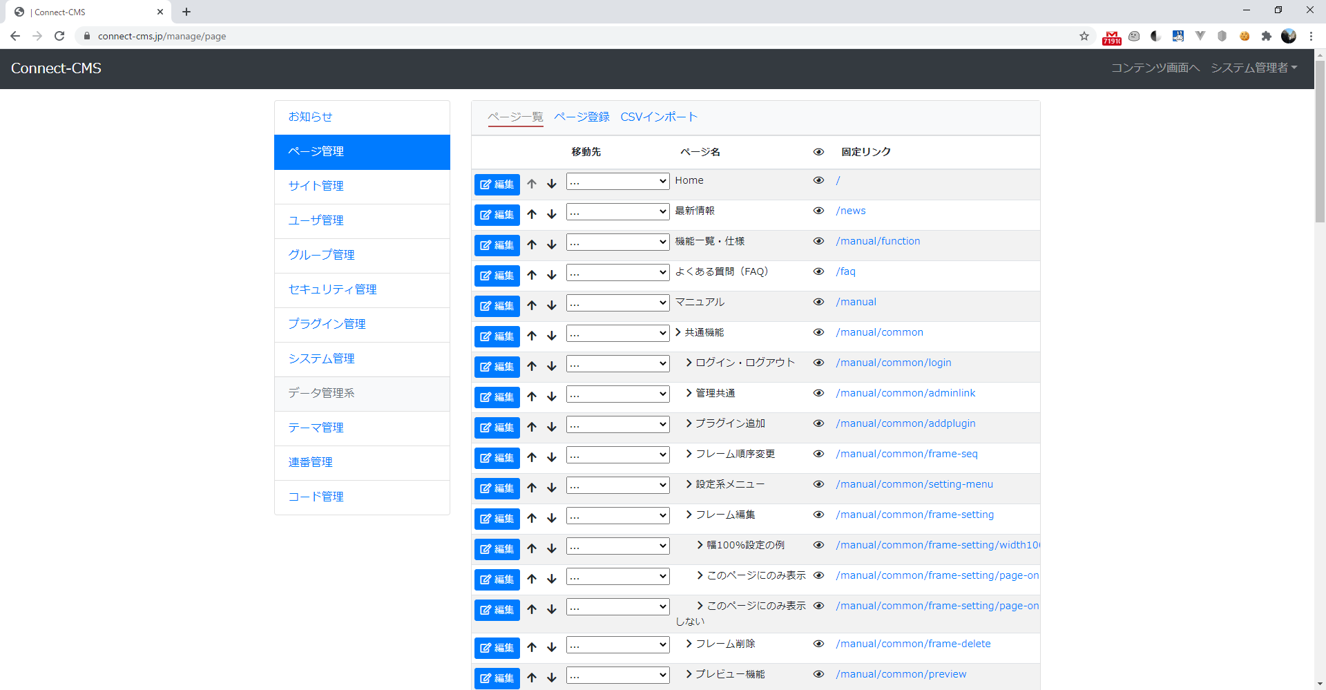Open the 移動先 dropdown for フレーム編集

pos(617,515)
